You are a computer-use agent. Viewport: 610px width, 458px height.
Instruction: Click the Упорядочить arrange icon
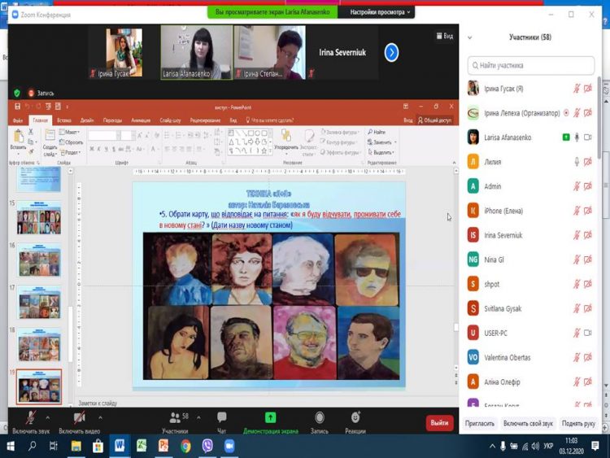coord(286,135)
